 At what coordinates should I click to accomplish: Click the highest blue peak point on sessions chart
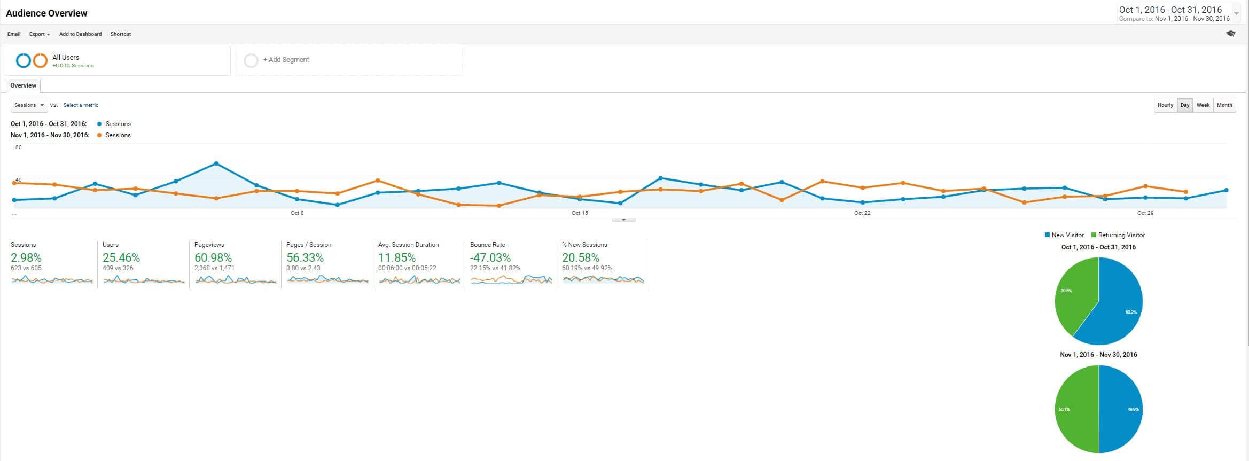(x=216, y=163)
